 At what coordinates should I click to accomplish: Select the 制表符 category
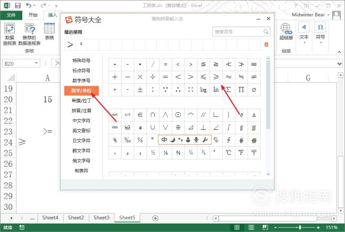pyautogui.click(x=81, y=171)
